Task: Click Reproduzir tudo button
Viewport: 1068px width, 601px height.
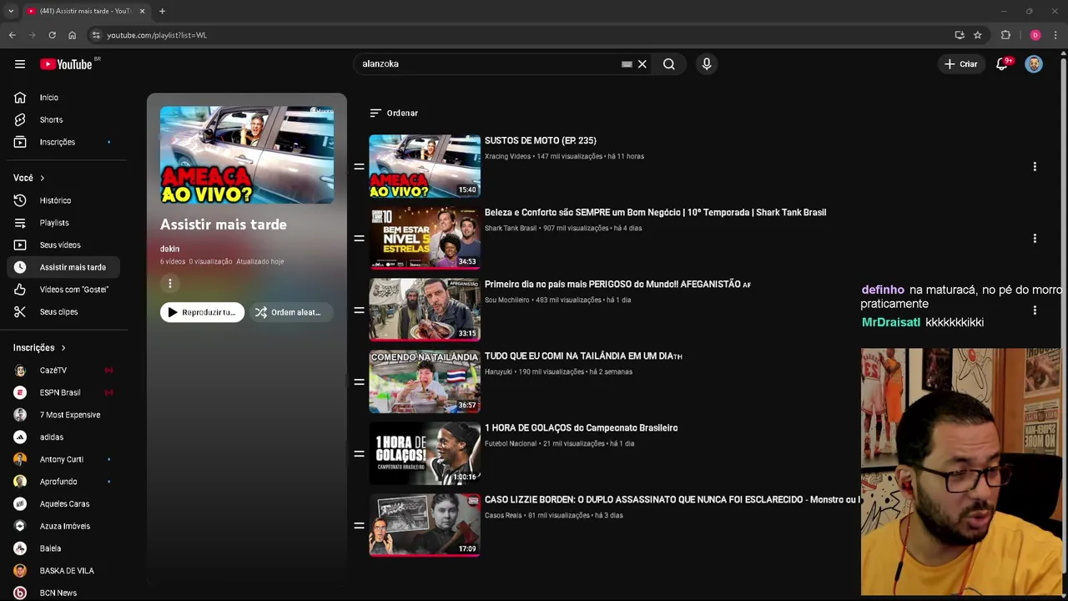Action: pos(202,312)
